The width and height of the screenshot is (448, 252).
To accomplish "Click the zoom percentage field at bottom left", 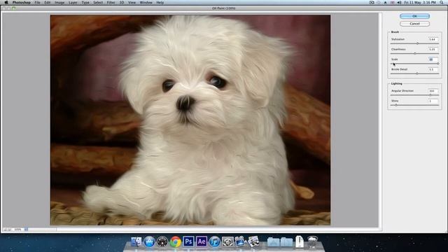I will tap(17, 230).
